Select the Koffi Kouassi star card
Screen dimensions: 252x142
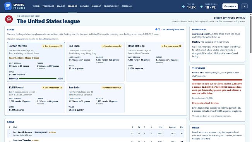click(36, 98)
